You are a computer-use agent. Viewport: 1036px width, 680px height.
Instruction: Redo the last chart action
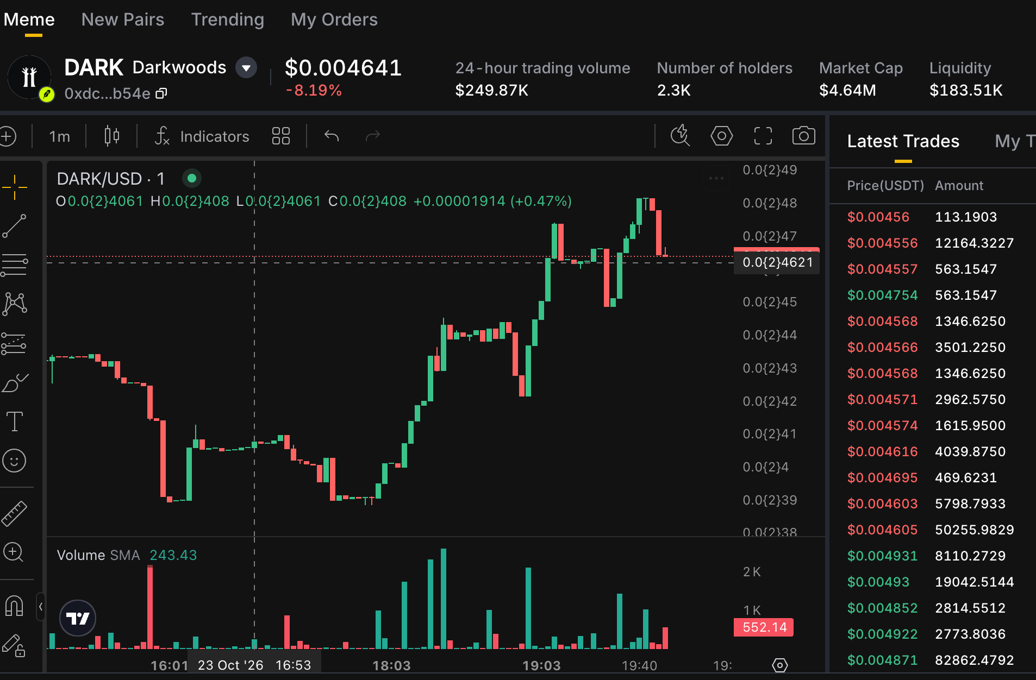click(x=373, y=136)
